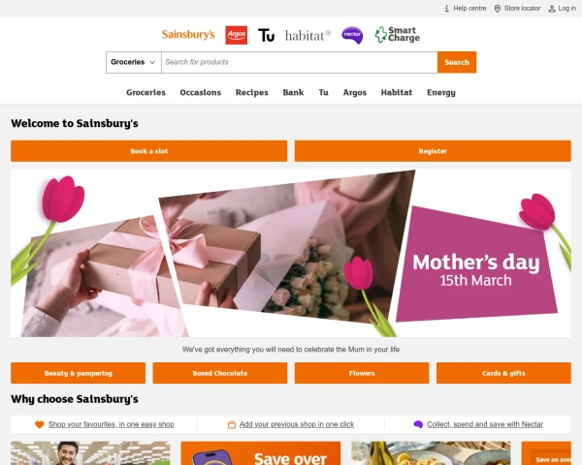The width and height of the screenshot is (582, 465).
Task: Click the Log in person icon
Action: 552,9
